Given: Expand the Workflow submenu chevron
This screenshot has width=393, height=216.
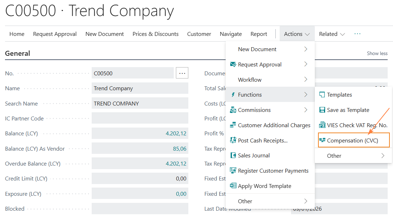Looking at the screenshot, I should coord(306,80).
